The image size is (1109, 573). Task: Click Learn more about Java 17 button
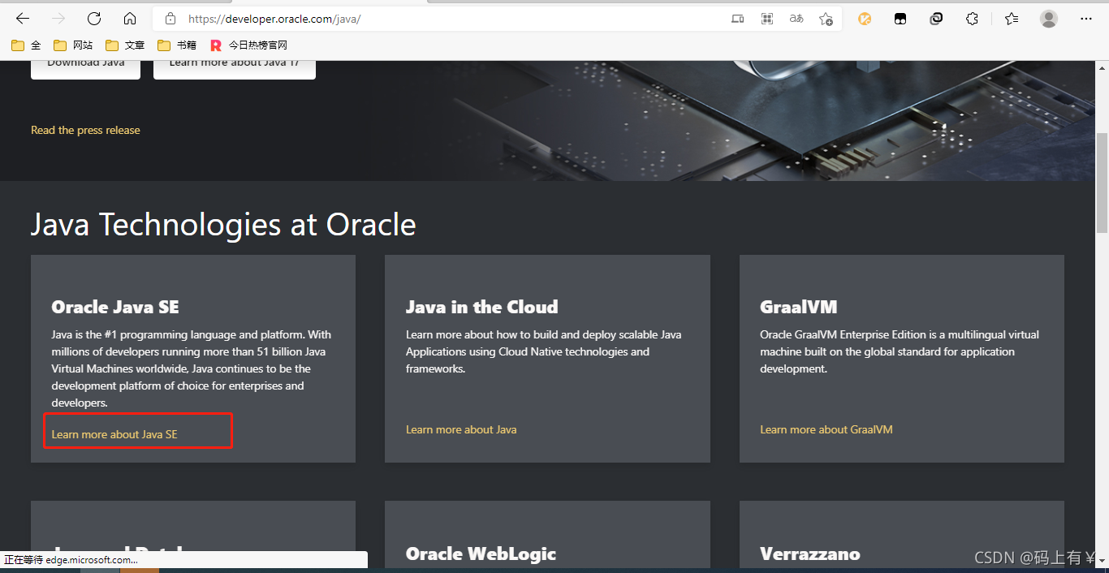pyautogui.click(x=235, y=69)
